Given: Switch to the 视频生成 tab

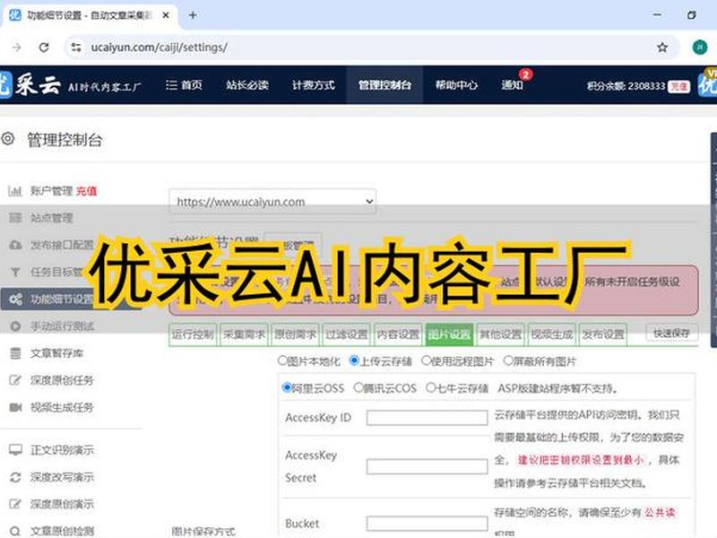Looking at the screenshot, I should point(551,334).
